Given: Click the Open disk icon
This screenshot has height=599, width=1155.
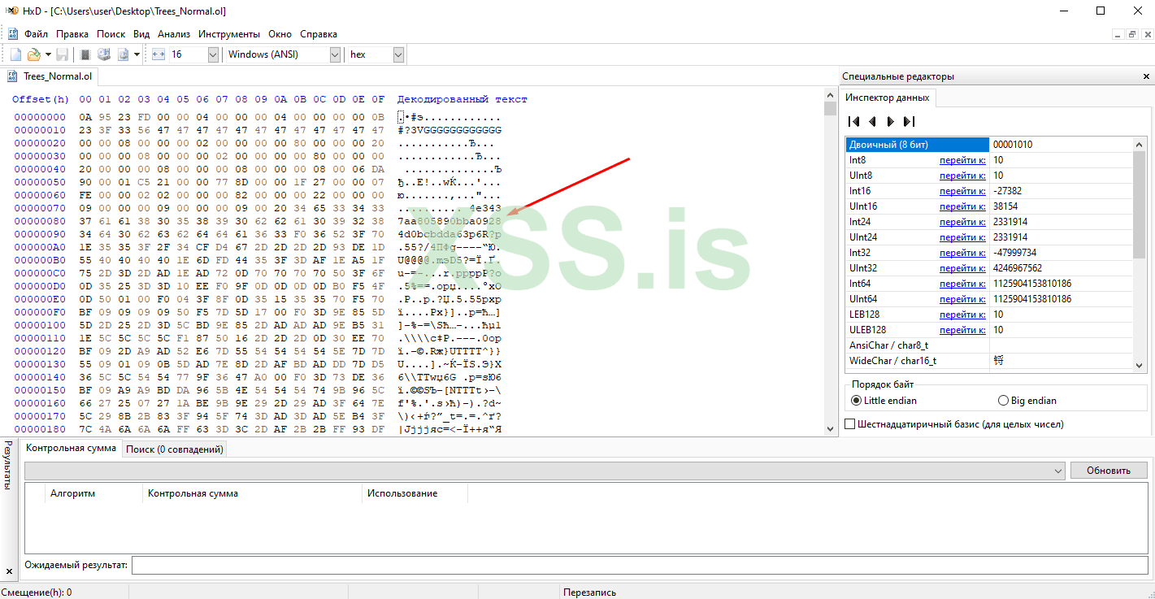Looking at the screenshot, I should (104, 54).
